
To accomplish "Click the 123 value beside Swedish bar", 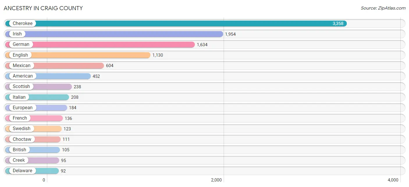I will coord(67,129).
